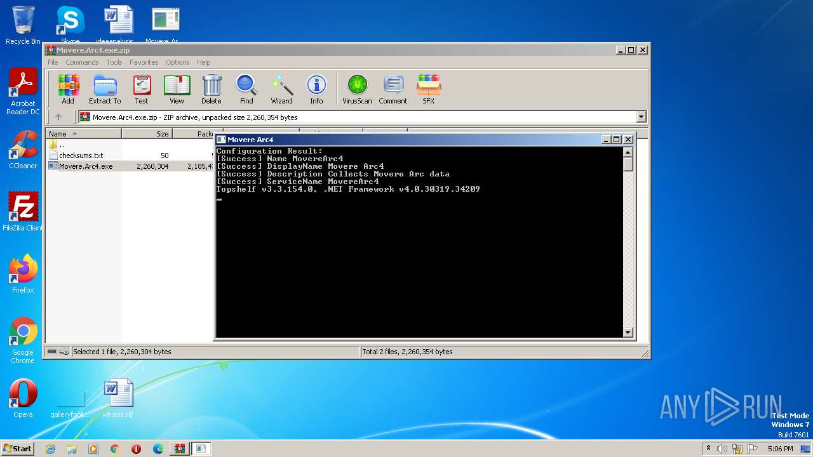Run VirusScan from the toolbar

pos(357,89)
